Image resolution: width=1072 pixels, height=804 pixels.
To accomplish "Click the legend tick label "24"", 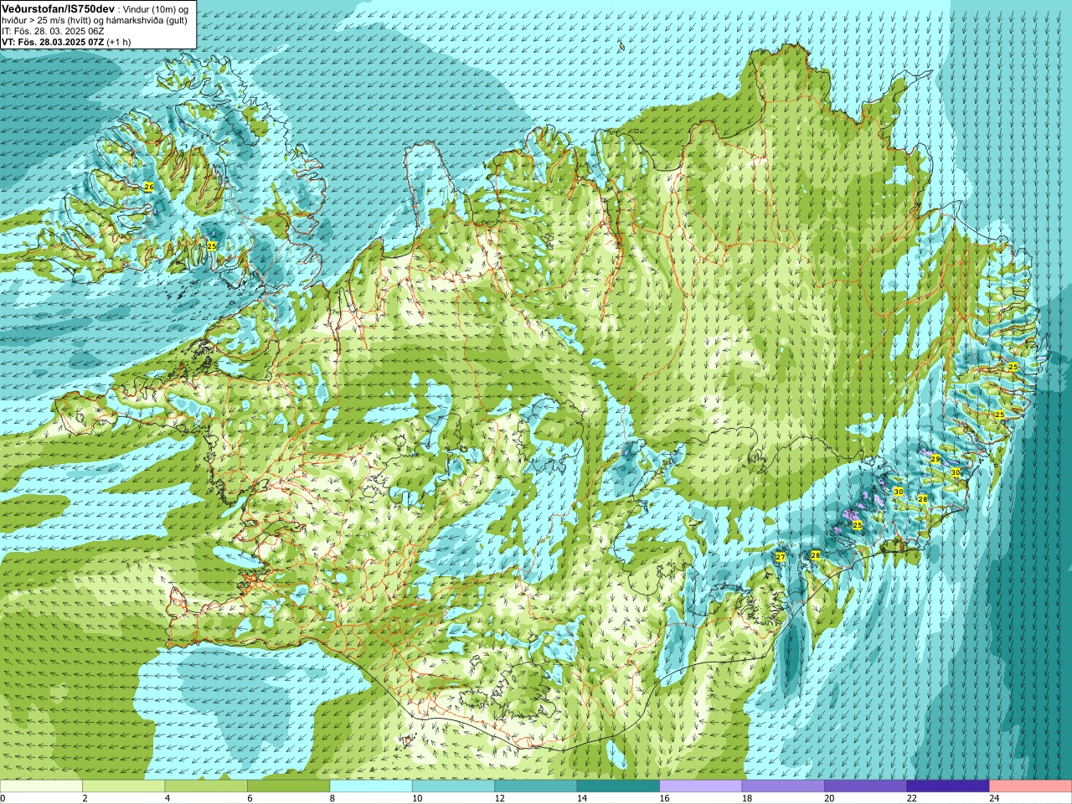I will click(994, 798).
